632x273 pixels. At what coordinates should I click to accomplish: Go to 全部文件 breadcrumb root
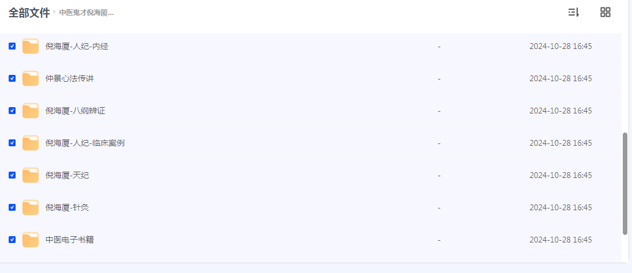pos(29,13)
